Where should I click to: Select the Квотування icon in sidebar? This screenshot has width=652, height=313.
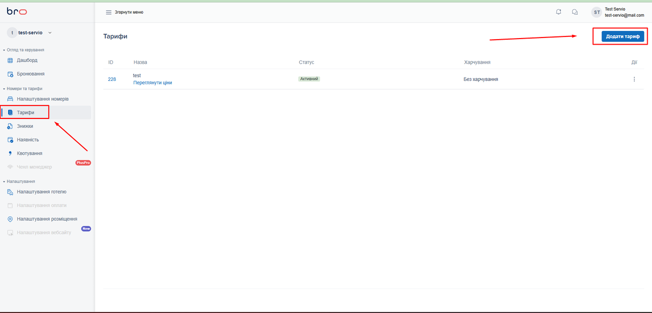tap(10, 153)
